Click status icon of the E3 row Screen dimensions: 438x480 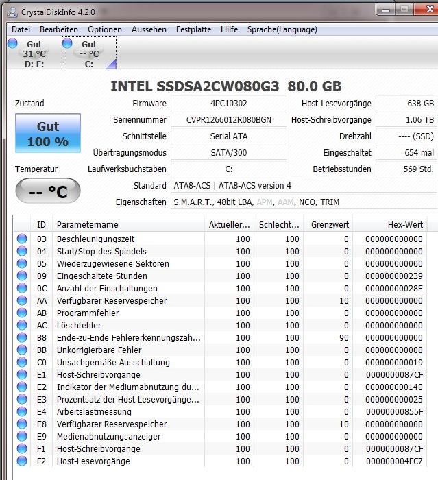click(22, 399)
